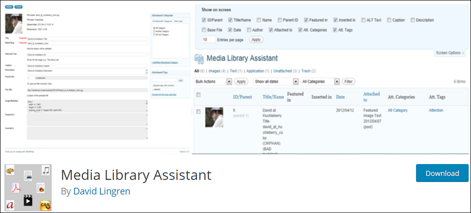471x213 pixels.
Task: Enable the Parent ID column checkbox
Action: [x=280, y=20]
